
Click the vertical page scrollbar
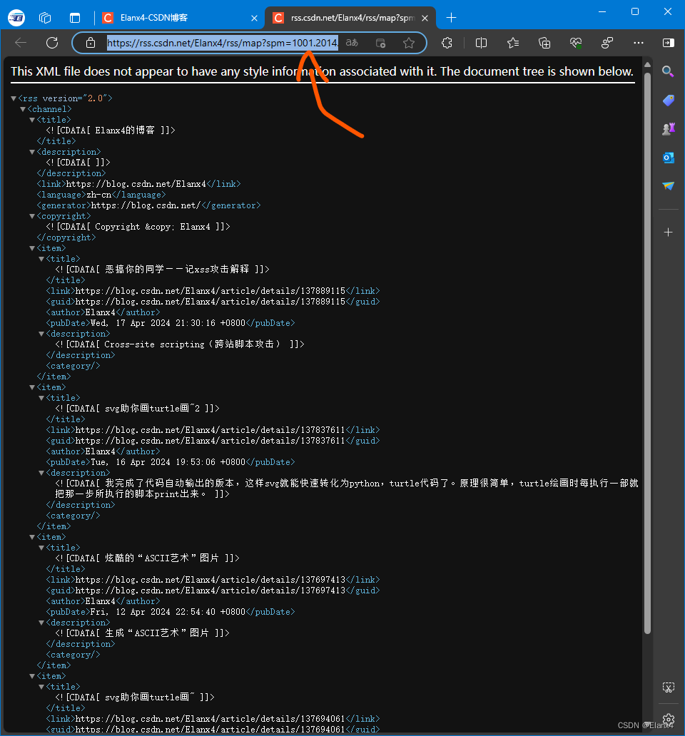point(648,285)
